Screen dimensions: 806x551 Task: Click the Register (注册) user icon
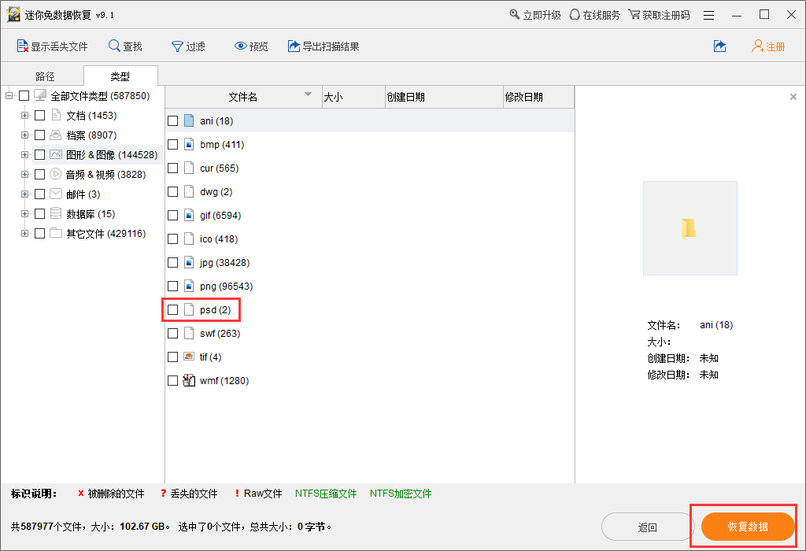pyautogui.click(x=757, y=46)
